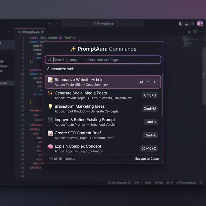Click the '1-10 of 45 matches' text
This screenshot has width=206, height=206.
coord(61,159)
